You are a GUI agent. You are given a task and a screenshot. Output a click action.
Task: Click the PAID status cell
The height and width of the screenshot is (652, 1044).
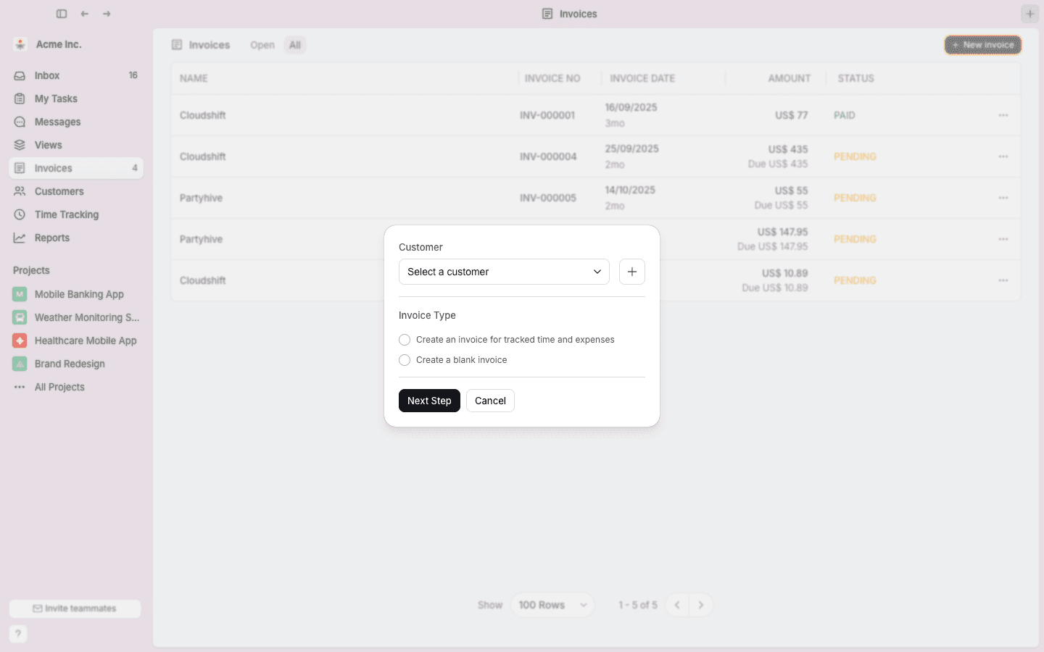[845, 115]
